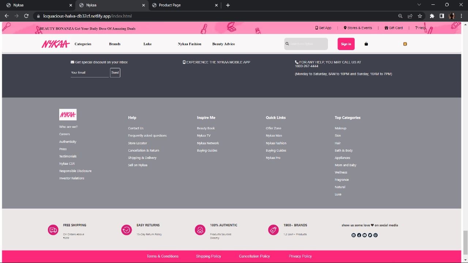Open the Investor Relations link
468x263 pixels.
click(72, 178)
